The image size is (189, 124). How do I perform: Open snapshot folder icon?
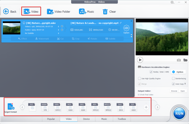pos(185,60)
